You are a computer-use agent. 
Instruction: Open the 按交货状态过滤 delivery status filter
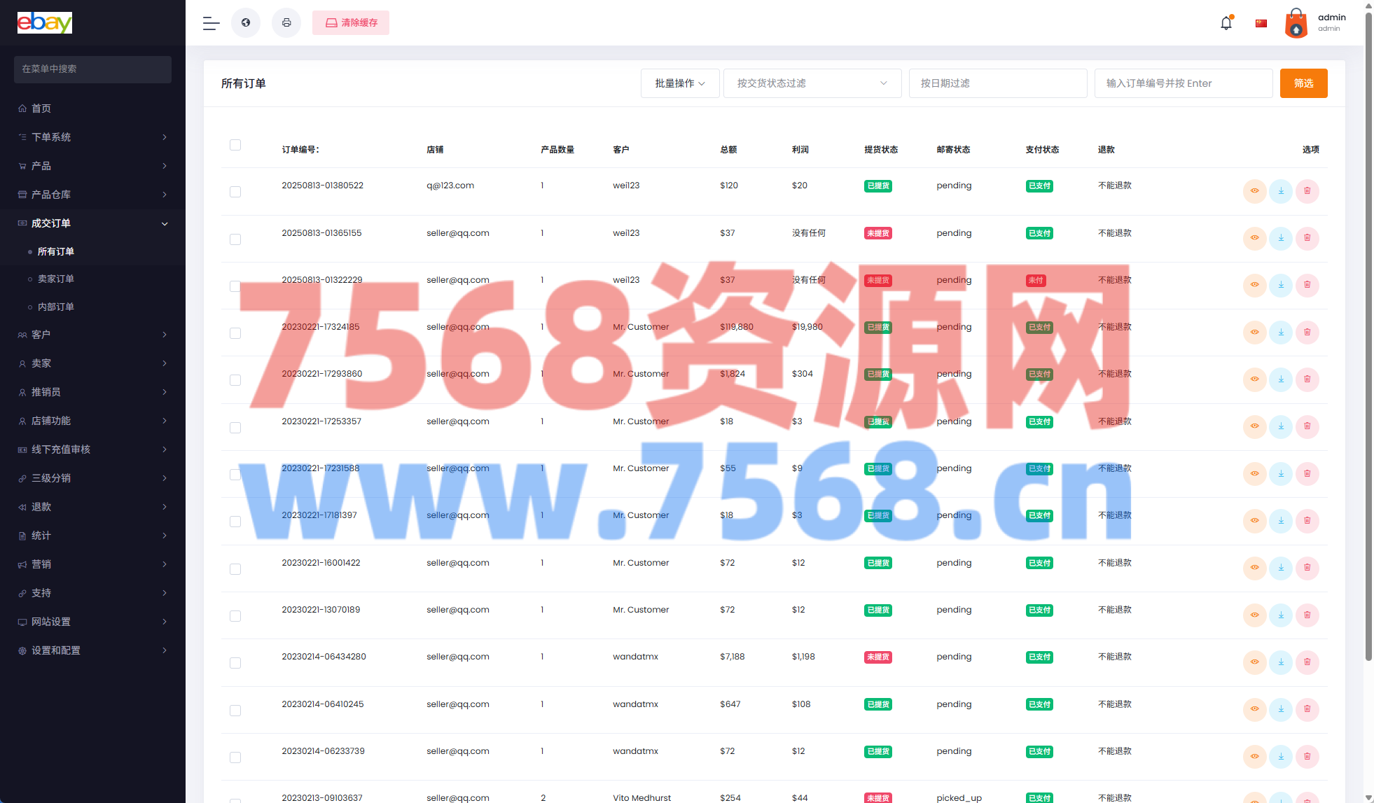click(x=812, y=83)
